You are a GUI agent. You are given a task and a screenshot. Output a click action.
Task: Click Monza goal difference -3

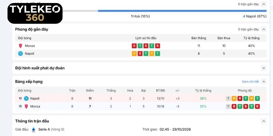(x=177, y=106)
